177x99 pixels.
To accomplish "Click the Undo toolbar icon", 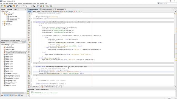I will click(14, 6).
